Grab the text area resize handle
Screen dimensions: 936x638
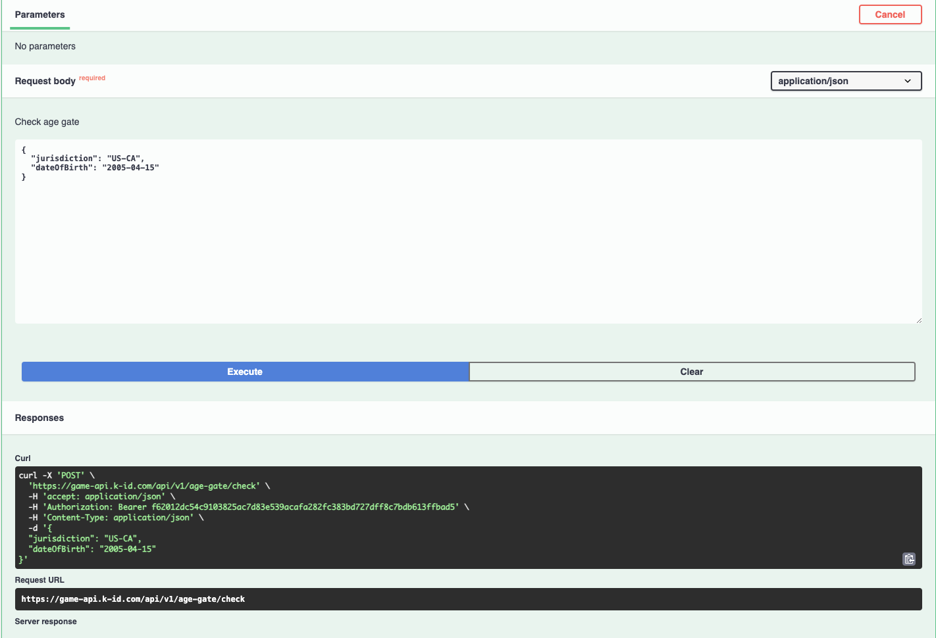[918, 320]
